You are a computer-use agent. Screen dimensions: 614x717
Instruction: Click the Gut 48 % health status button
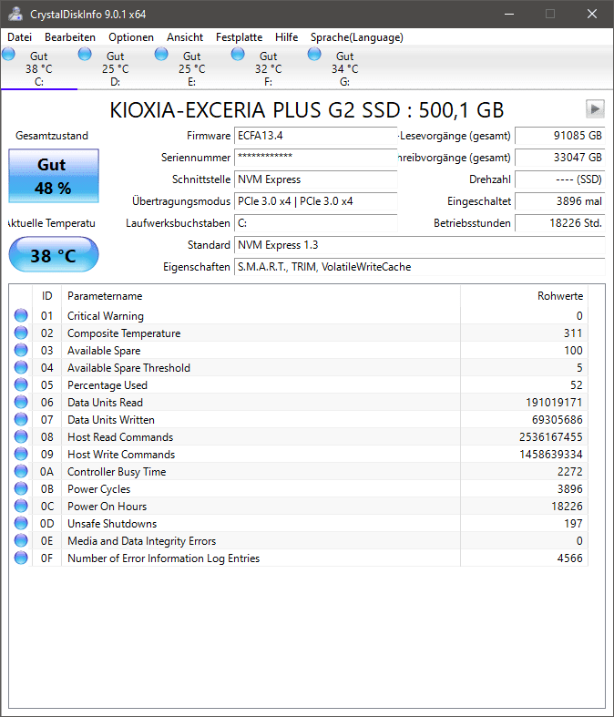tap(54, 176)
